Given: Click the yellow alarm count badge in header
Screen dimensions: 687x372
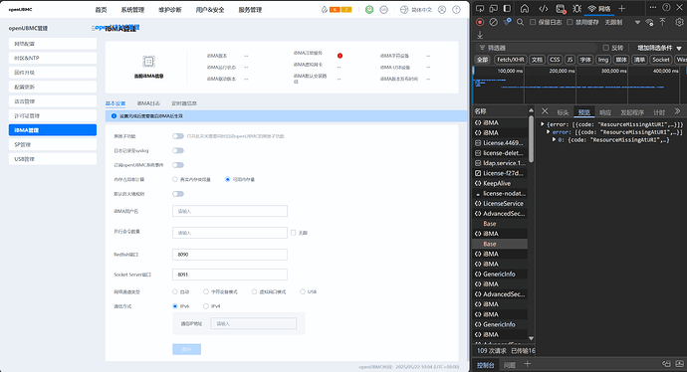Looking at the screenshot, I should coord(346,10).
